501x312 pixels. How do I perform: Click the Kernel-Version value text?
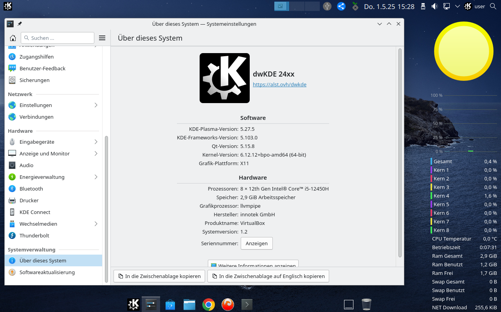pyautogui.click(x=273, y=155)
